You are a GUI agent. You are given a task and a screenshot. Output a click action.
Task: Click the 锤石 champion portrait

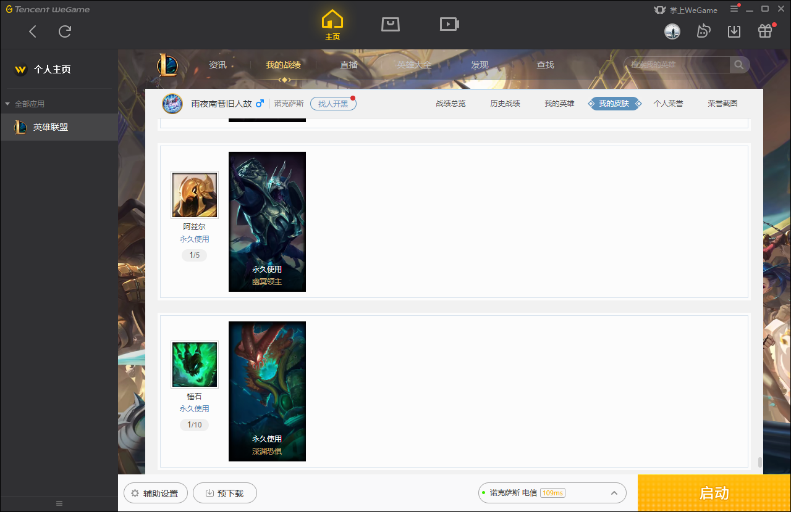[195, 364]
